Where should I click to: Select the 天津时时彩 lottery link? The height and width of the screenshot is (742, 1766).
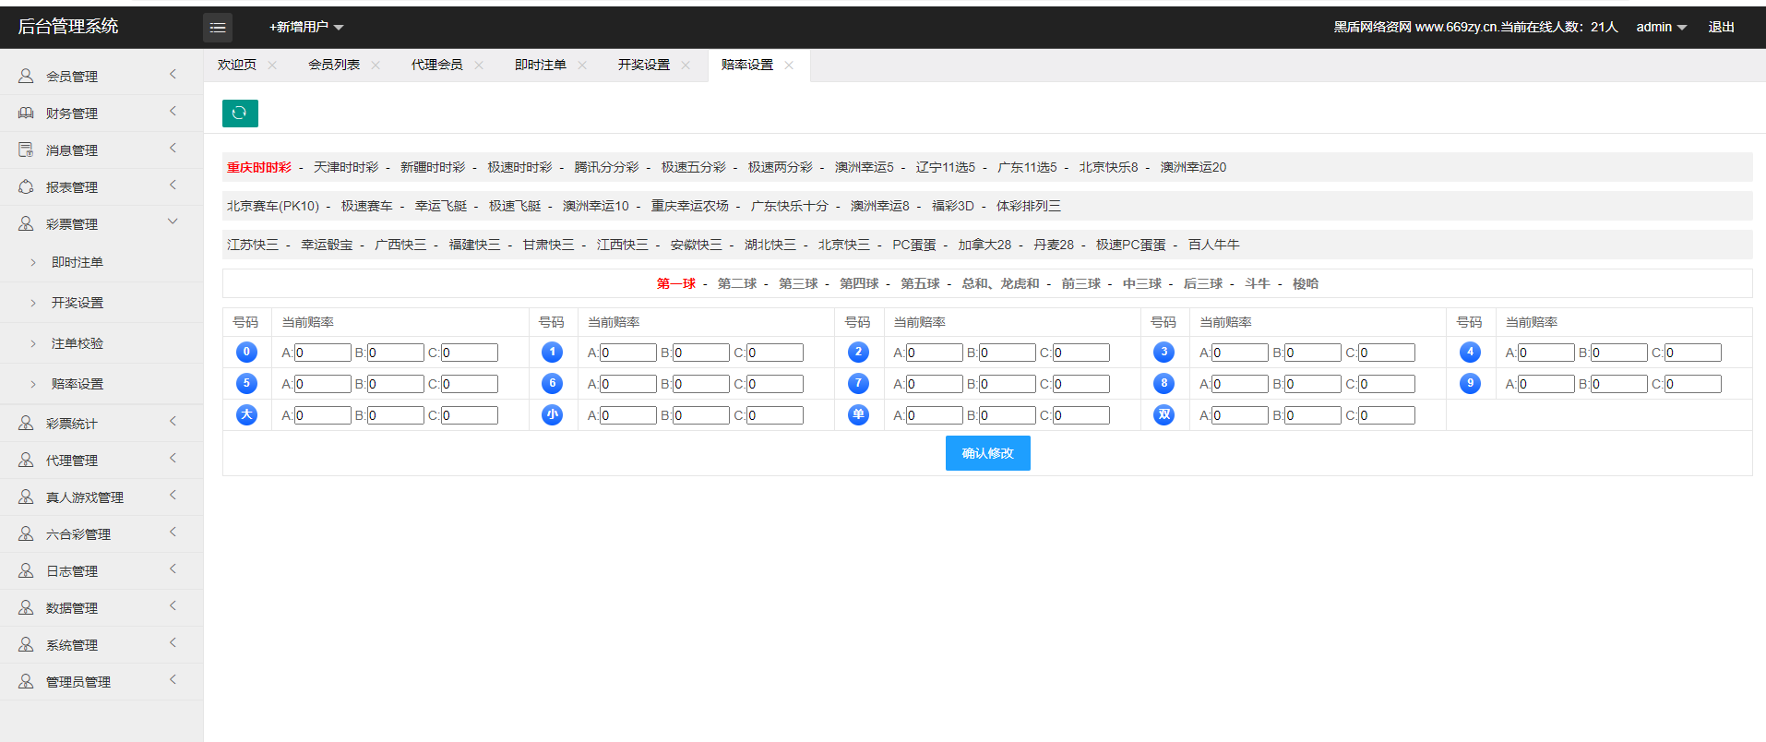(346, 167)
